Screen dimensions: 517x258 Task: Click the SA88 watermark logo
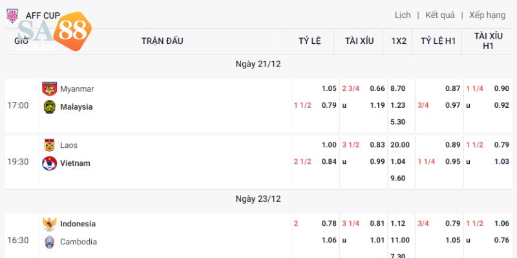(x=54, y=34)
